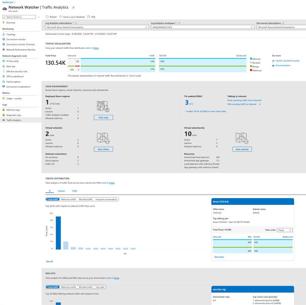Click the subnet map icon above View subnets

pos(242,138)
